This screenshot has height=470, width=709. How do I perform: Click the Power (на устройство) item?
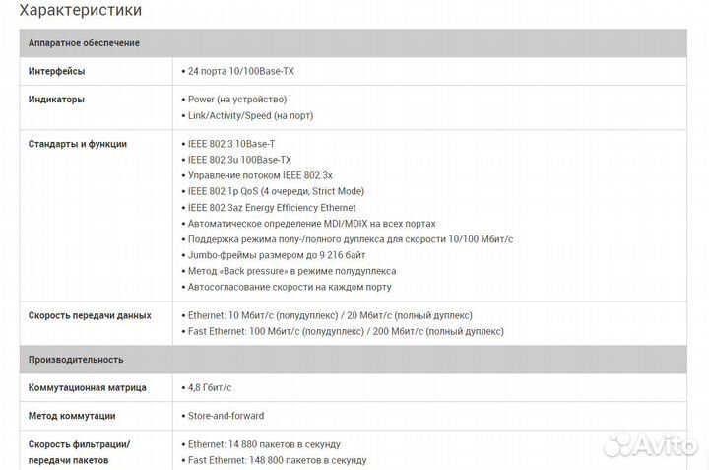coord(236,100)
